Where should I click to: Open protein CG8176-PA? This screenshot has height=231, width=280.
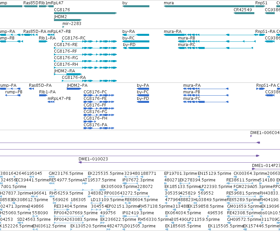point(99,128)
